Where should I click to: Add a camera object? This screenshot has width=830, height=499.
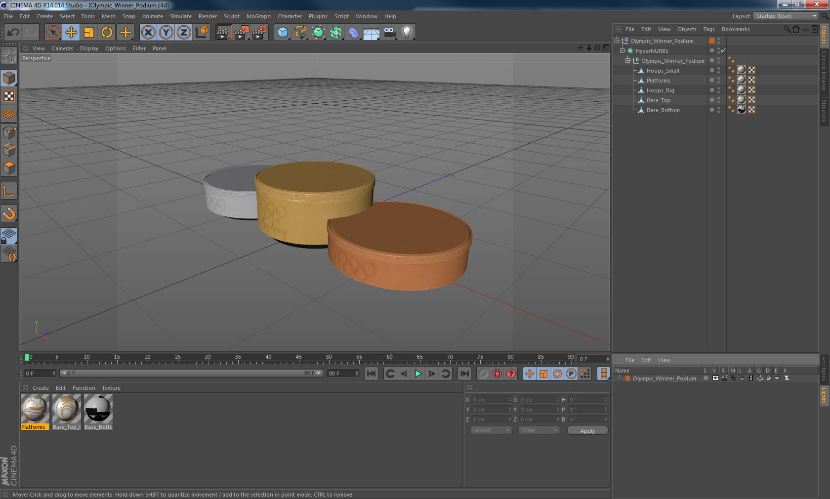point(389,33)
